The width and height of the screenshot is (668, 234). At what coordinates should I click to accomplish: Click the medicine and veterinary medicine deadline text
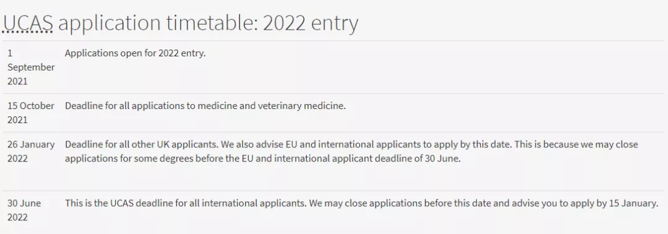click(x=205, y=106)
